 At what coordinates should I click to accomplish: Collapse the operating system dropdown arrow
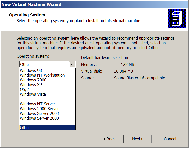[x=72, y=64]
